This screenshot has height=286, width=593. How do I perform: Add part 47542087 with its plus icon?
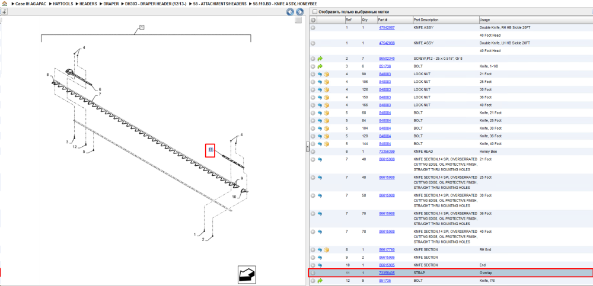[313, 28]
